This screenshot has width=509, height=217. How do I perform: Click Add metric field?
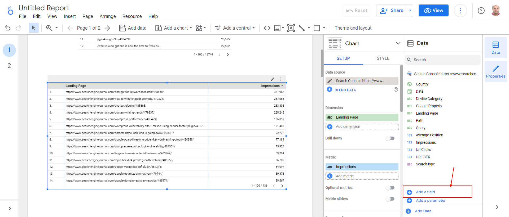pyautogui.click(x=362, y=176)
